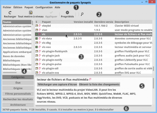Toggle status checkbox of vlc-plugin-fluidsynth
Screen dimensions: 157x113
point(37,51)
